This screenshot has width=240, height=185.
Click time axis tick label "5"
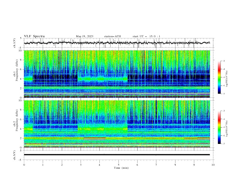(x=118, y=165)
